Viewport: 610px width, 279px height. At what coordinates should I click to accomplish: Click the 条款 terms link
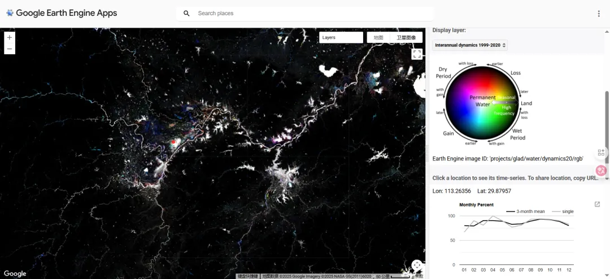(419, 276)
